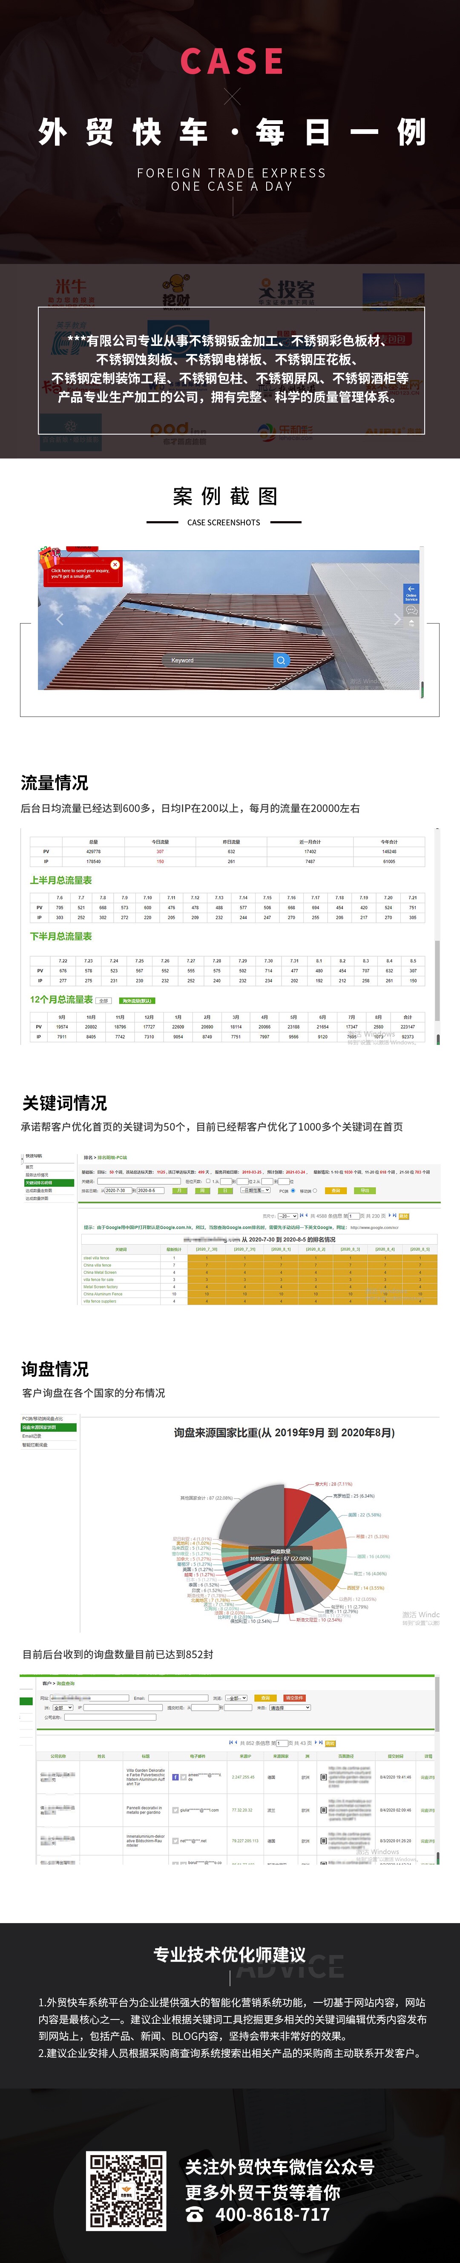Click the keyword row 'Metal Screen factory'
The image size is (460, 2263).
pos(100,1286)
